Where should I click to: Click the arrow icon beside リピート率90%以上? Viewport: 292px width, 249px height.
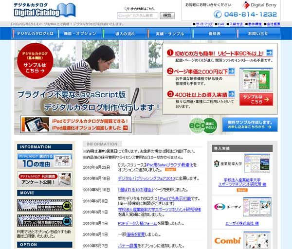point(270,53)
